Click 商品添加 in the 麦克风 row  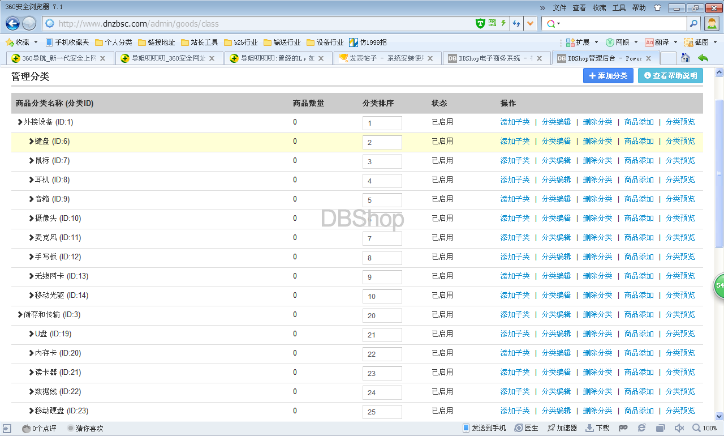[x=639, y=237]
